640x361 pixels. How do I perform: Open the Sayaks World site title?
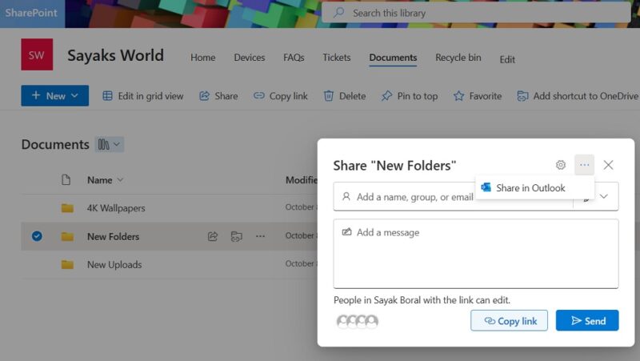click(x=115, y=55)
